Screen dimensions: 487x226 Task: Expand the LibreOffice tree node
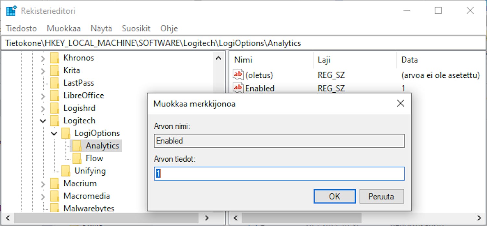pyautogui.click(x=42, y=95)
